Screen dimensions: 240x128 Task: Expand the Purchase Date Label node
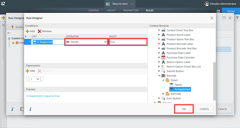(x=159, y=53)
